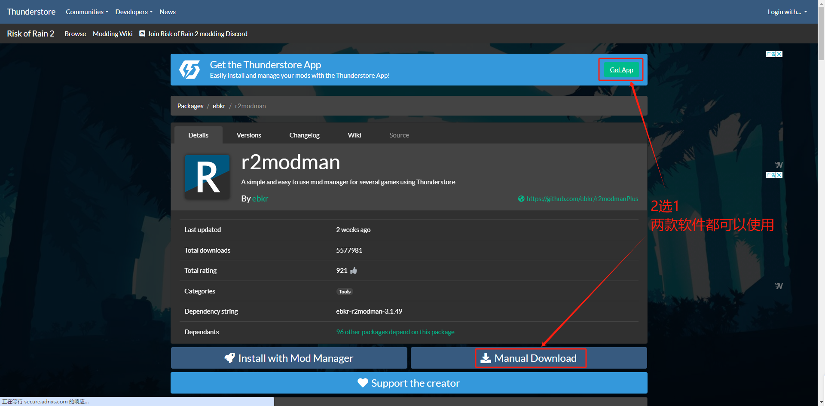
Task: Click the download icon on Manual Download
Action: click(x=486, y=358)
